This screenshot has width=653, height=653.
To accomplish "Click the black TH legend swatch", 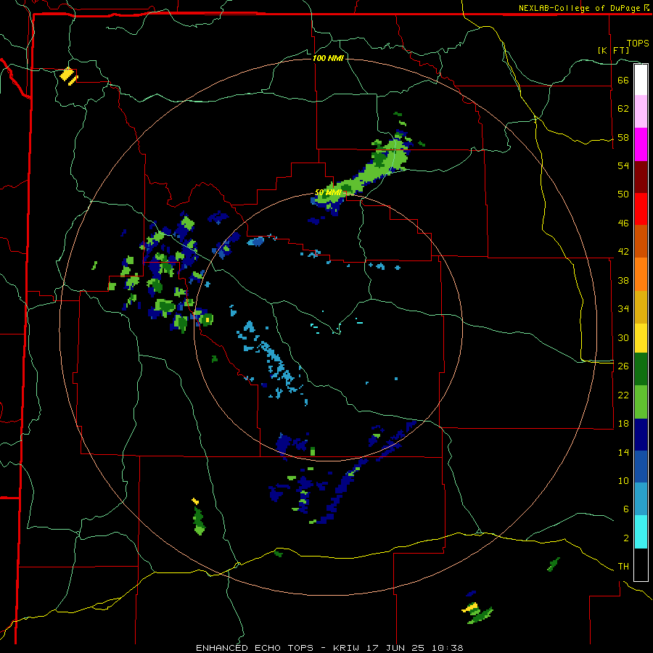I will (641, 564).
